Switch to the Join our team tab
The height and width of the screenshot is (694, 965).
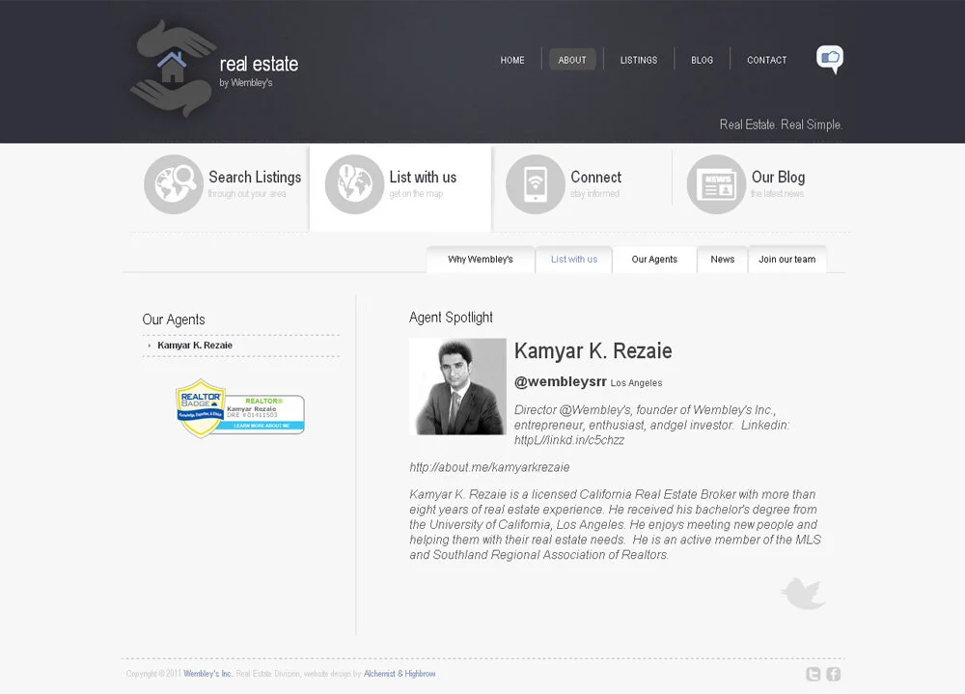point(787,260)
